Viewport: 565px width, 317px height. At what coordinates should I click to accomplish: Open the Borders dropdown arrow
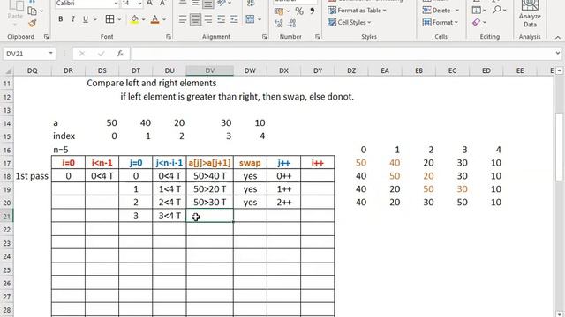[x=119, y=19]
